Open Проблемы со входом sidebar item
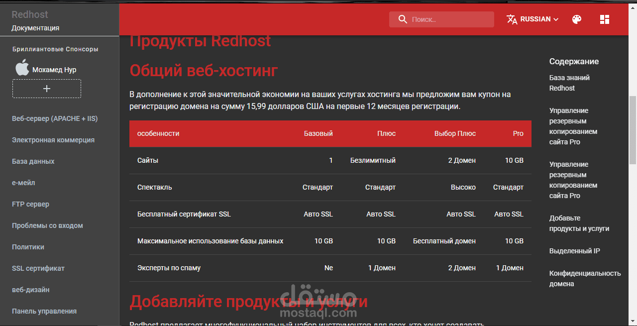 tap(47, 225)
